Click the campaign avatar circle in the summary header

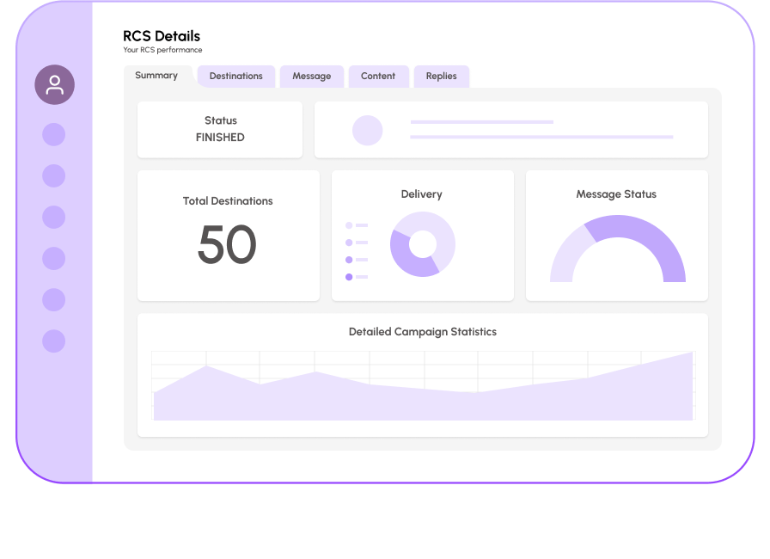pyautogui.click(x=368, y=130)
